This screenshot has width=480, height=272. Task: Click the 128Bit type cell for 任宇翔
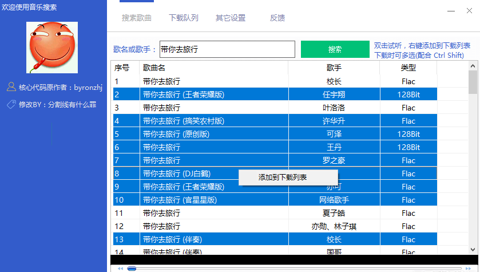408,94
